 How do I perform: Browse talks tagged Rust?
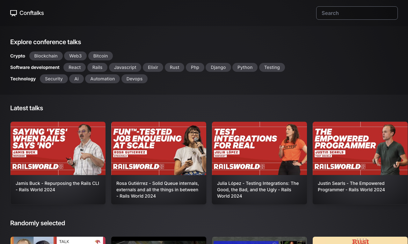click(x=174, y=67)
